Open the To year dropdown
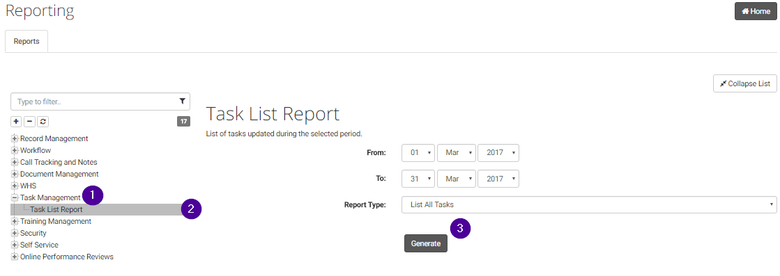The height and width of the screenshot is (276, 780). pos(498,179)
